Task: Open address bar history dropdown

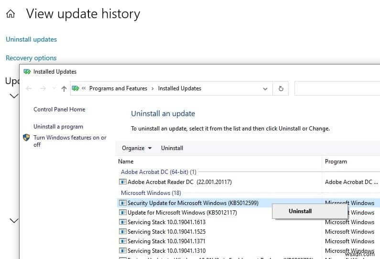Action: tap(265, 89)
